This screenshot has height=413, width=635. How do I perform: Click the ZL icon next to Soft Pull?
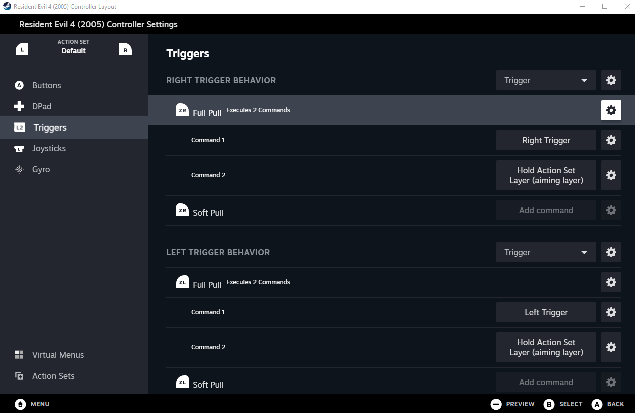(x=182, y=382)
